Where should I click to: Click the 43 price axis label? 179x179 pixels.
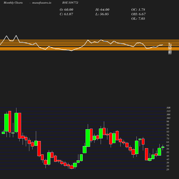[168, 159]
